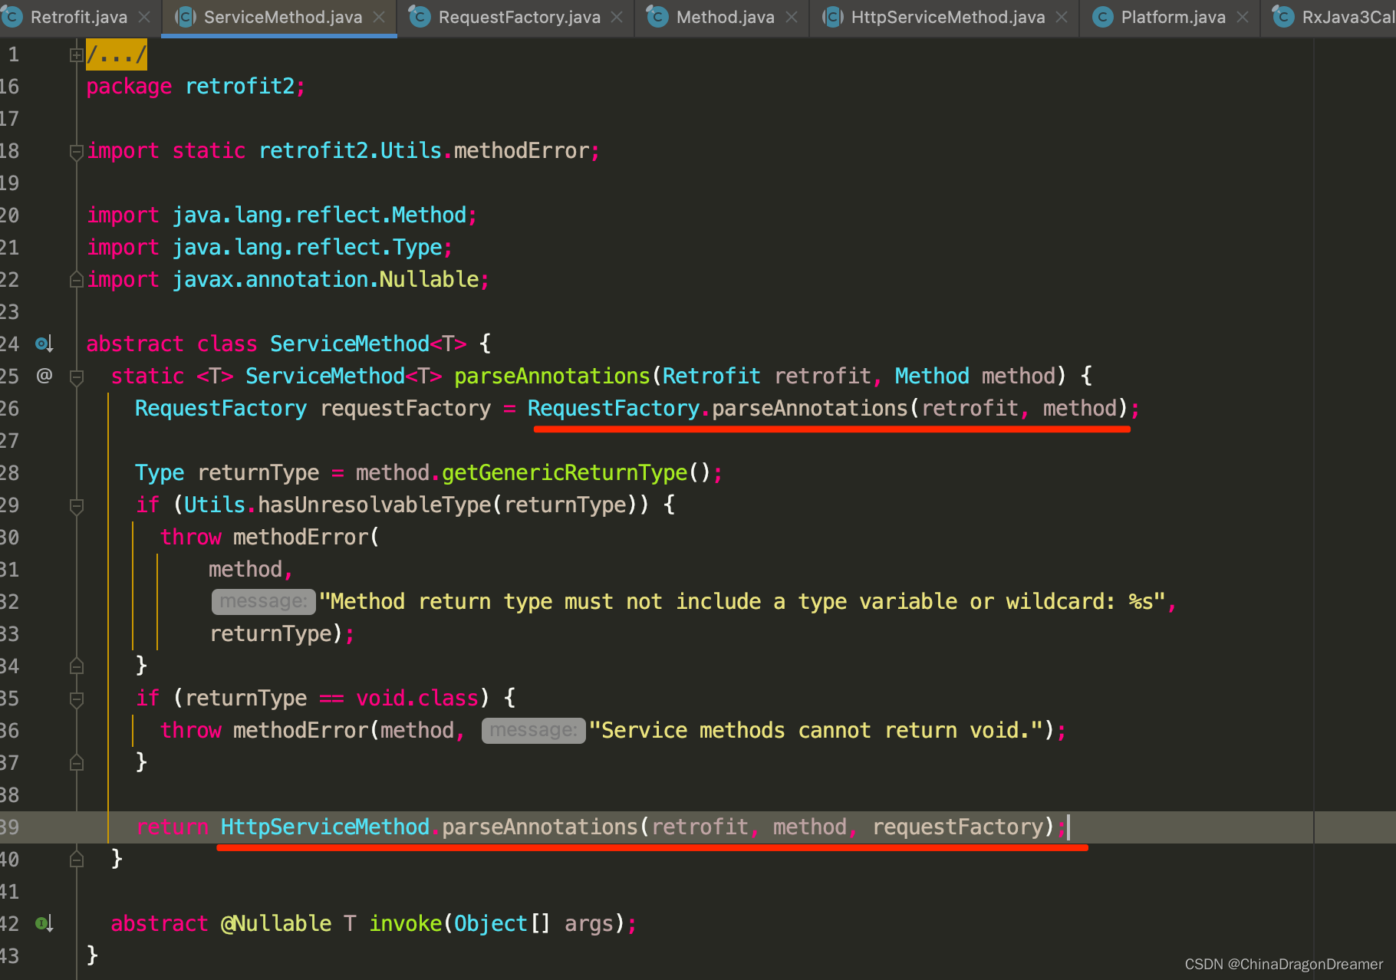Click the RequestFactory.parseAnnotations call on line 26

point(827,408)
